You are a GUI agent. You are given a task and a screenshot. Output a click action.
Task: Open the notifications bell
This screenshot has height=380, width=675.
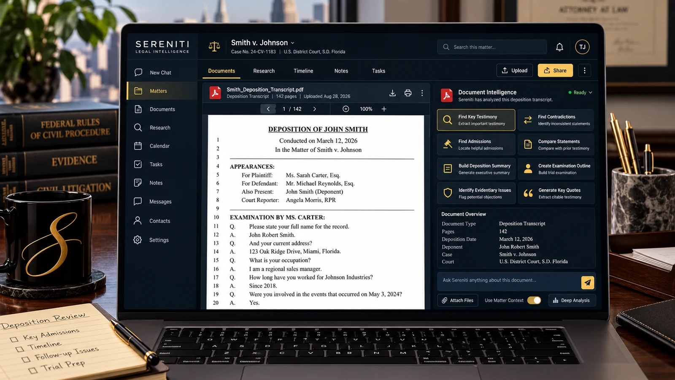(559, 47)
